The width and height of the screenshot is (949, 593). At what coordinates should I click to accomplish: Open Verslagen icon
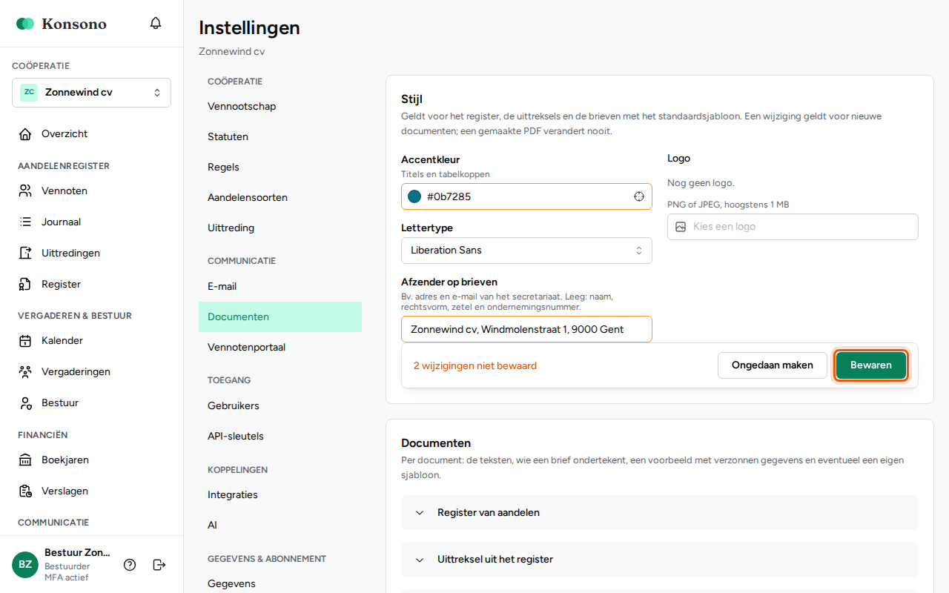coord(25,491)
